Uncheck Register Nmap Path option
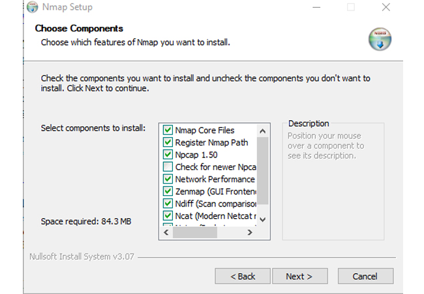The width and height of the screenshot is (424, 294). (x=168, y=142)
